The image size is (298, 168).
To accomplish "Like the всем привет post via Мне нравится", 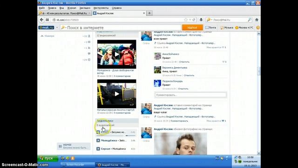I will [216, 48].
